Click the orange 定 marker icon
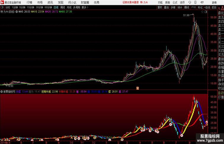The width and height of the screenshot is (224, 144). click(x=137, y=88)
